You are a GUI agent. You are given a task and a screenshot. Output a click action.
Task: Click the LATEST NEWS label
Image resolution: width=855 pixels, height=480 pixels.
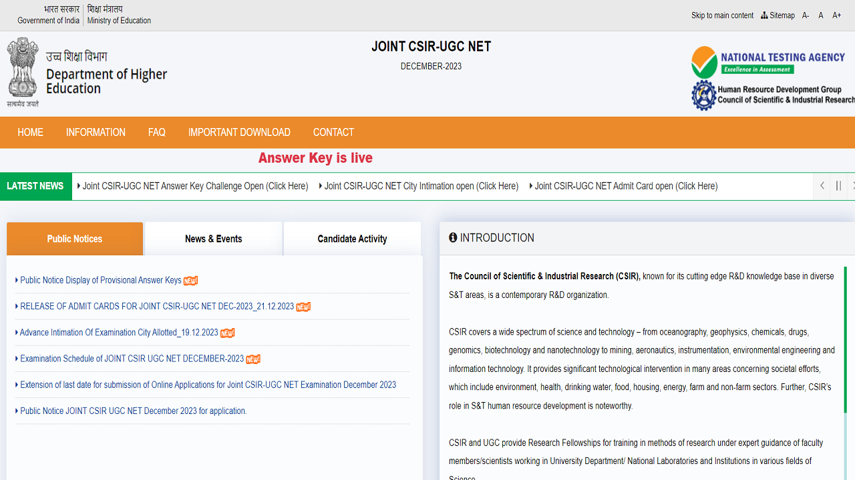pyautogui.click(x=35, y=186)
